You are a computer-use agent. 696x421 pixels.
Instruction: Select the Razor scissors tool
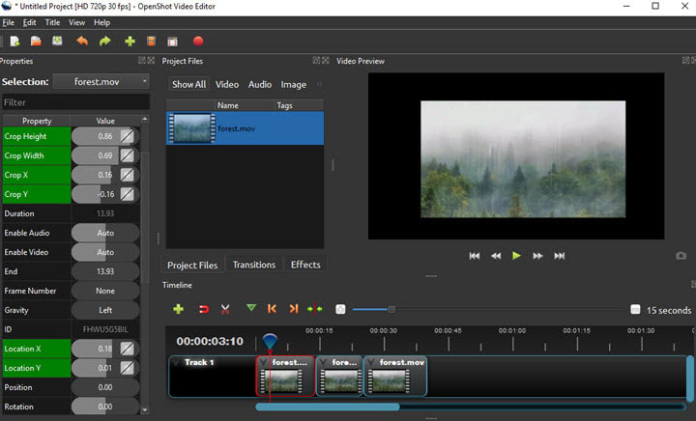pos(225,309)
